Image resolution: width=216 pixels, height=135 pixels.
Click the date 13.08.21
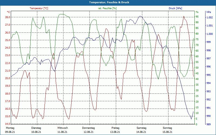pyautogui.click(x=115, y=132)
